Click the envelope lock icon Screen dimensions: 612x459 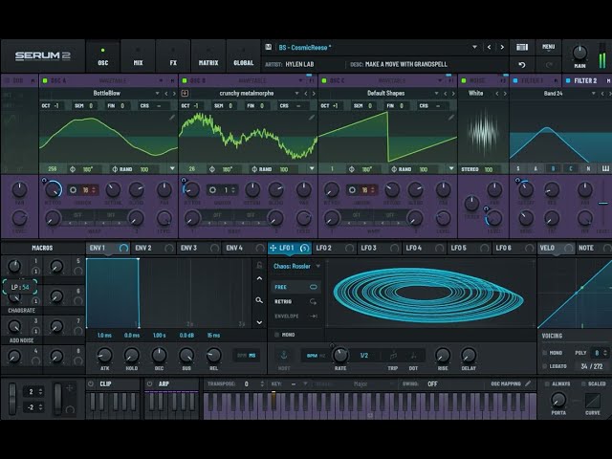coord(259,266)
